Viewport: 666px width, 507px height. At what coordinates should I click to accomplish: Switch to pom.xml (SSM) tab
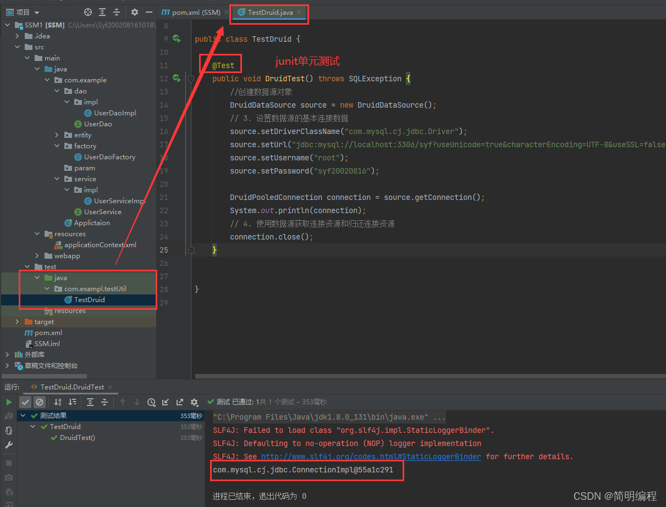coord(192,12)
